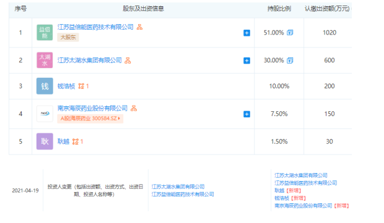Open shareholder link 钱浩桢 in the table
Image resolution: width=384 pixels, height=223 pixels.
[x=66, y=86]
